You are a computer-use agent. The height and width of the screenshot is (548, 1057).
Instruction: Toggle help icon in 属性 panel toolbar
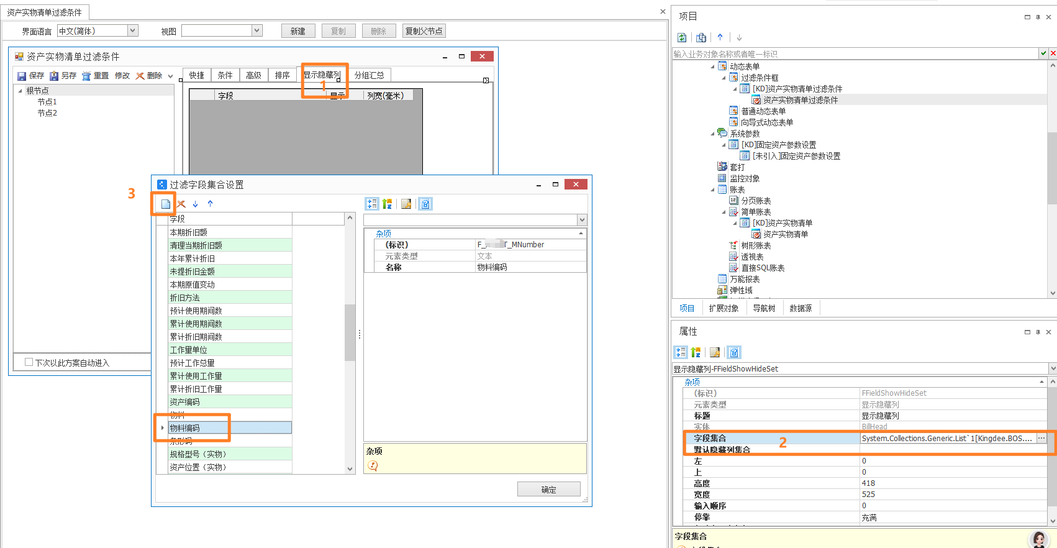pos(734,352)
